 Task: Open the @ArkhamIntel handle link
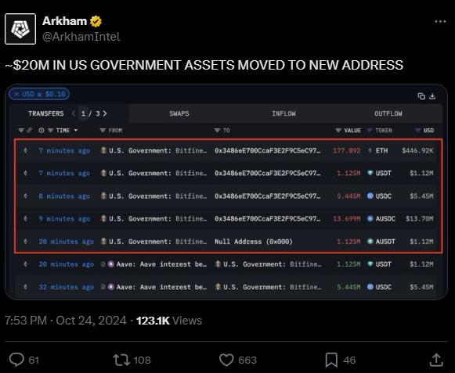tap(81, 37)
